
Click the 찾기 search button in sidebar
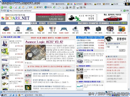[x=122, y=50]
